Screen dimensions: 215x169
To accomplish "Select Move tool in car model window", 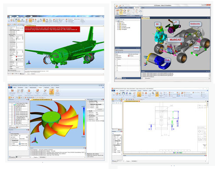I will 121,12.
